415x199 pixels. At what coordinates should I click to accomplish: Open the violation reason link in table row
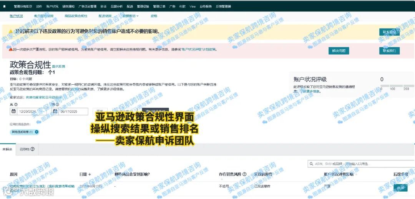pos(42,187)
